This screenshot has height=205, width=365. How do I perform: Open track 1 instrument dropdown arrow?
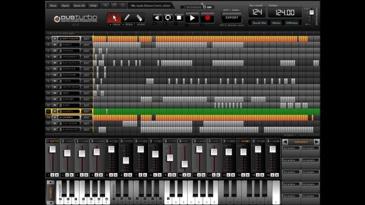coord(55,39)
